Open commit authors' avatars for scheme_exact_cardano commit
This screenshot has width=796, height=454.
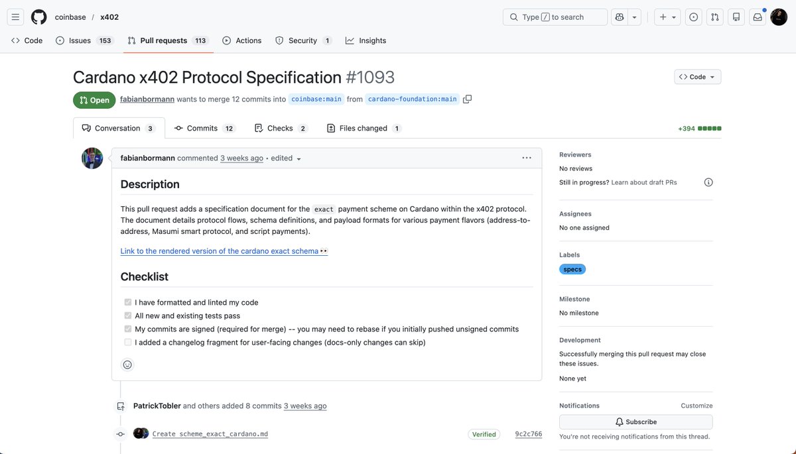(x=140, y=433)
